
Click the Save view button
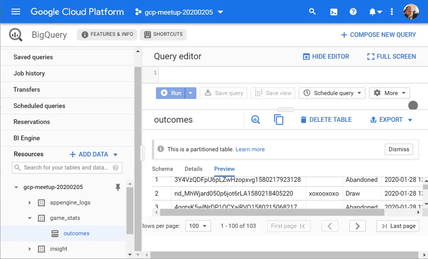(273, 93)
